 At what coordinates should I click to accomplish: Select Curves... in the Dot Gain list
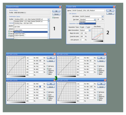[88, 24]
